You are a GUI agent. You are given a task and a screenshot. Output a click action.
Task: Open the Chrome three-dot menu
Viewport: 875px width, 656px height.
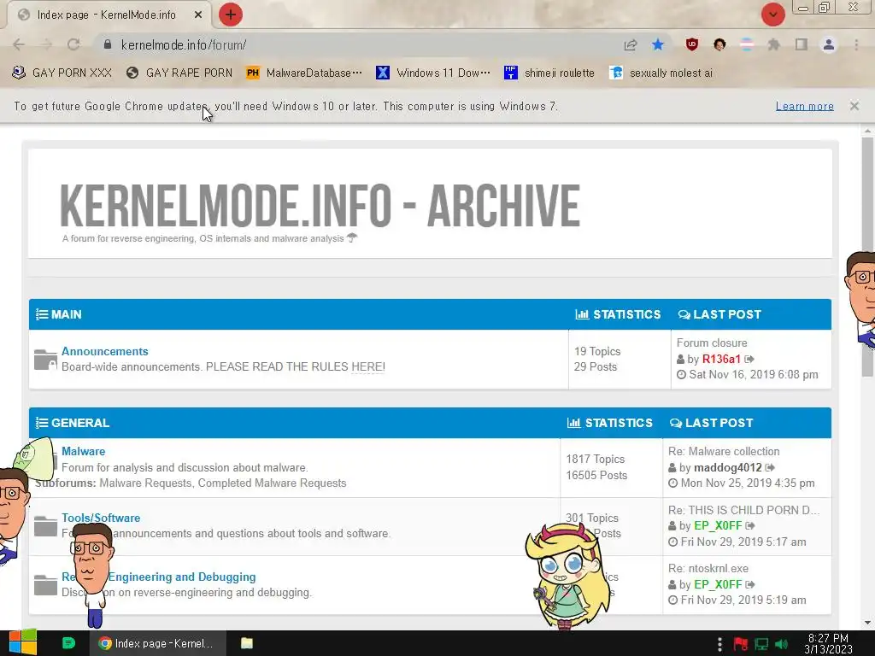[x=856, y=44]
